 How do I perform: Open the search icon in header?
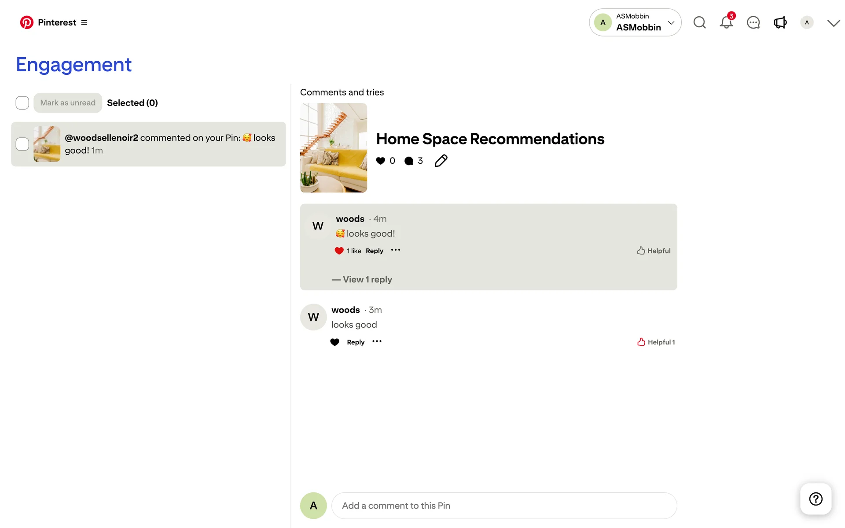[699, 22]
